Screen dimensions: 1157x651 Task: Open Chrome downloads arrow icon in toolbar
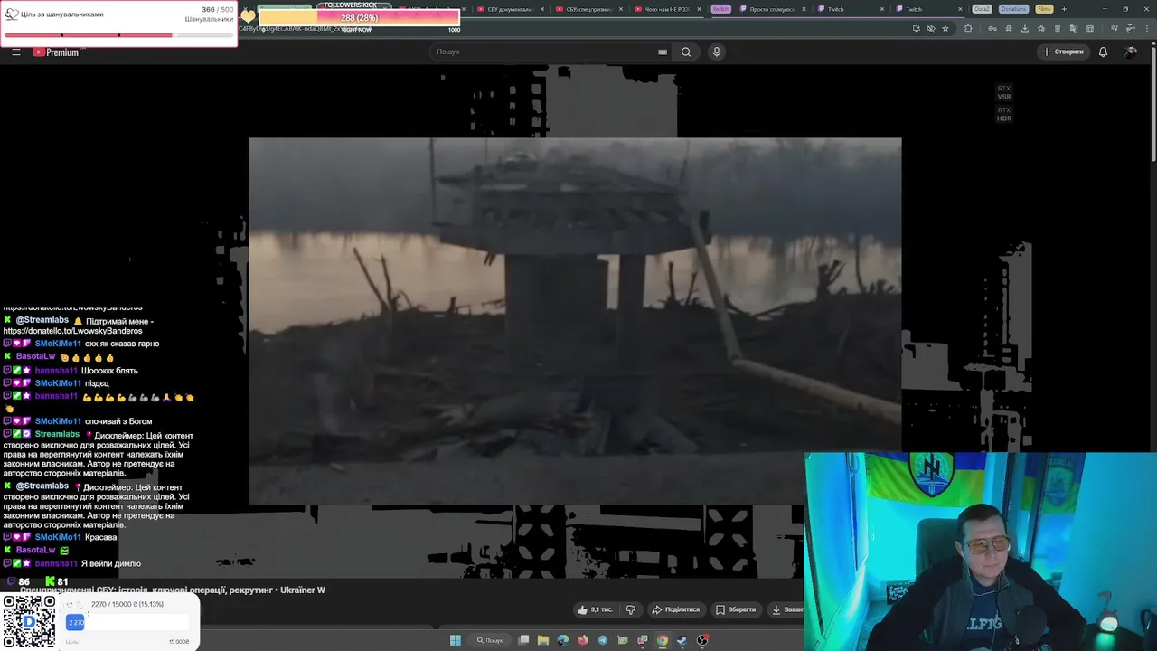[1024, 28]
